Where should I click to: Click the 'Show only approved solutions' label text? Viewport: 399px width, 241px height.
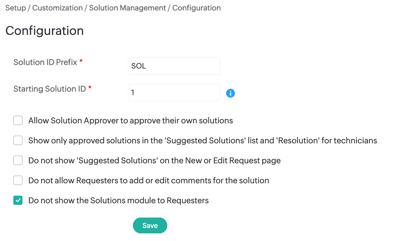(203, 140)
